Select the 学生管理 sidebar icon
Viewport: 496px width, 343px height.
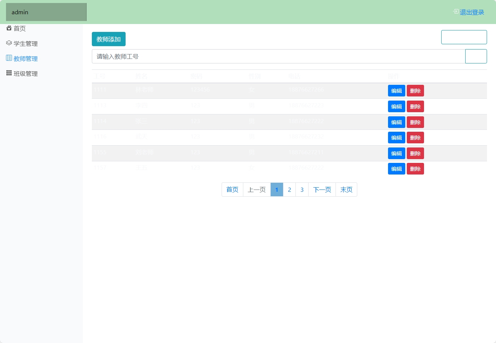coord(9,43)
